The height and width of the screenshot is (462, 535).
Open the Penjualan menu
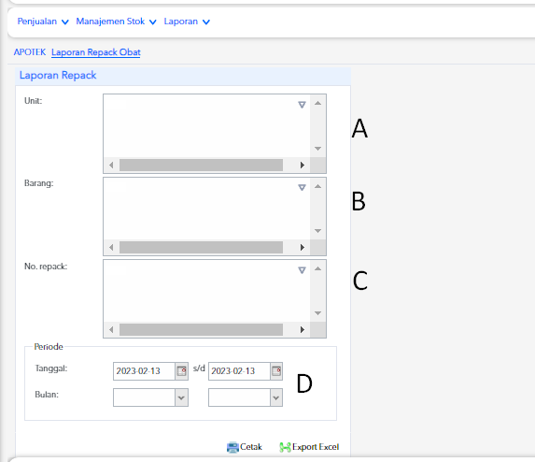[43, 22]
